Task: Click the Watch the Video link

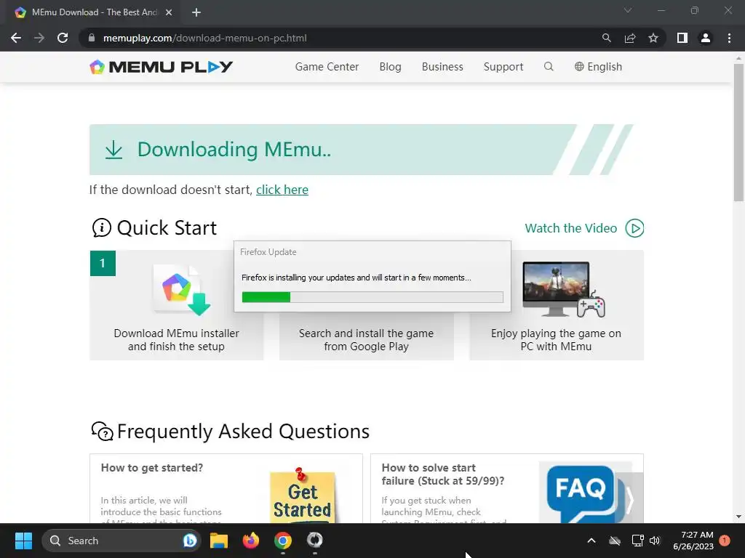Action: point(570,228)
